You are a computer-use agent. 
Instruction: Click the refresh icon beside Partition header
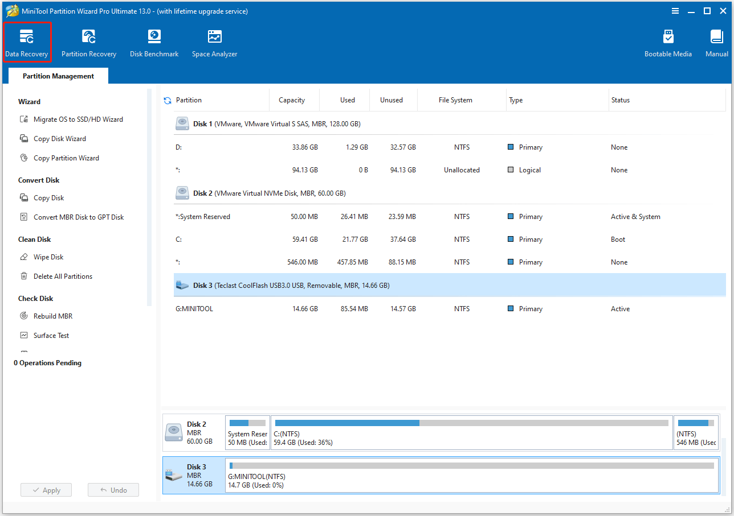click(168, 101)
